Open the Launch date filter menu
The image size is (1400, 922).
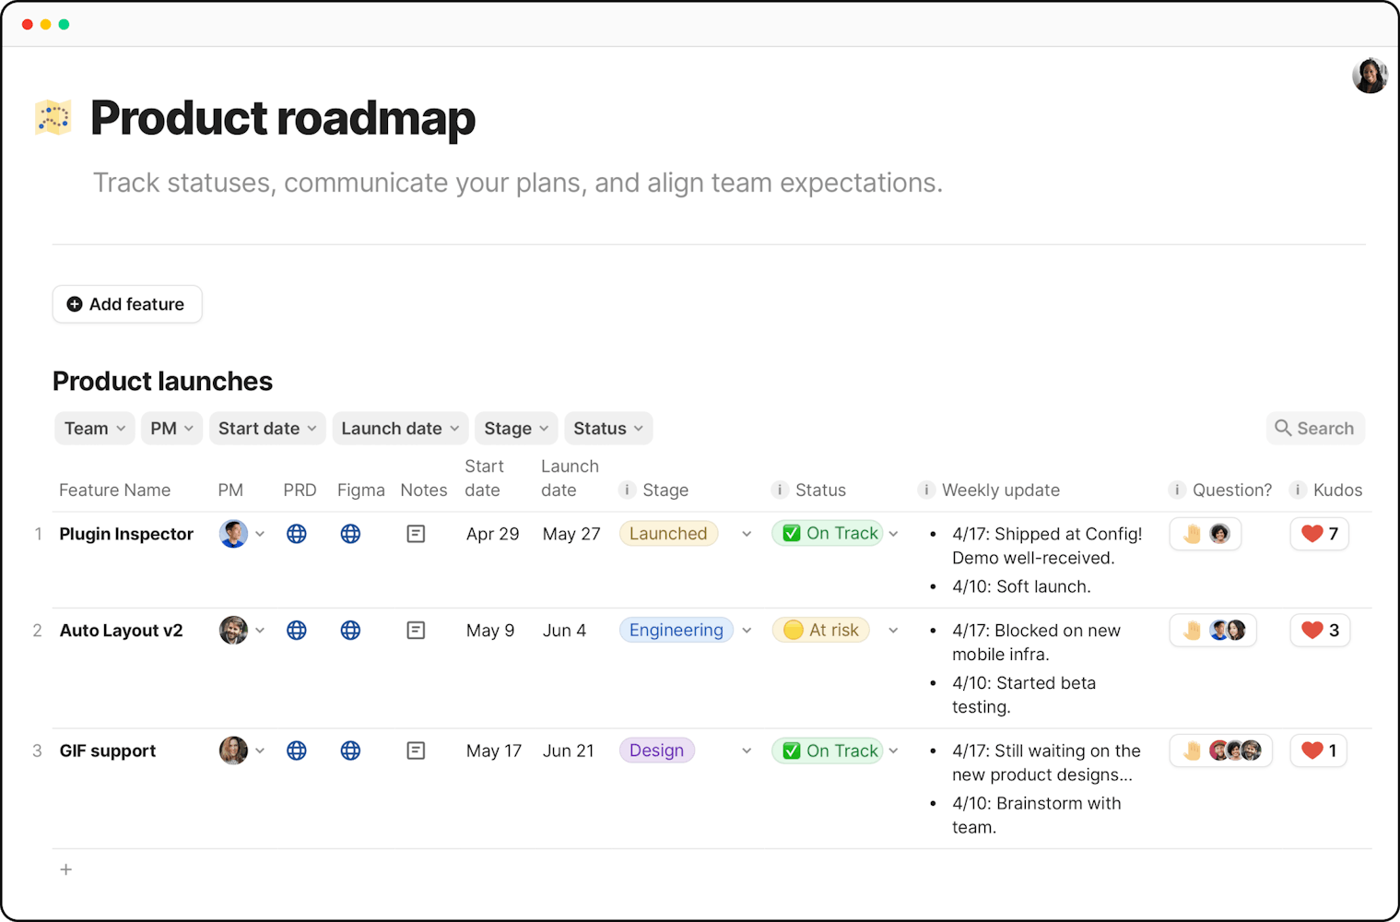400,429
